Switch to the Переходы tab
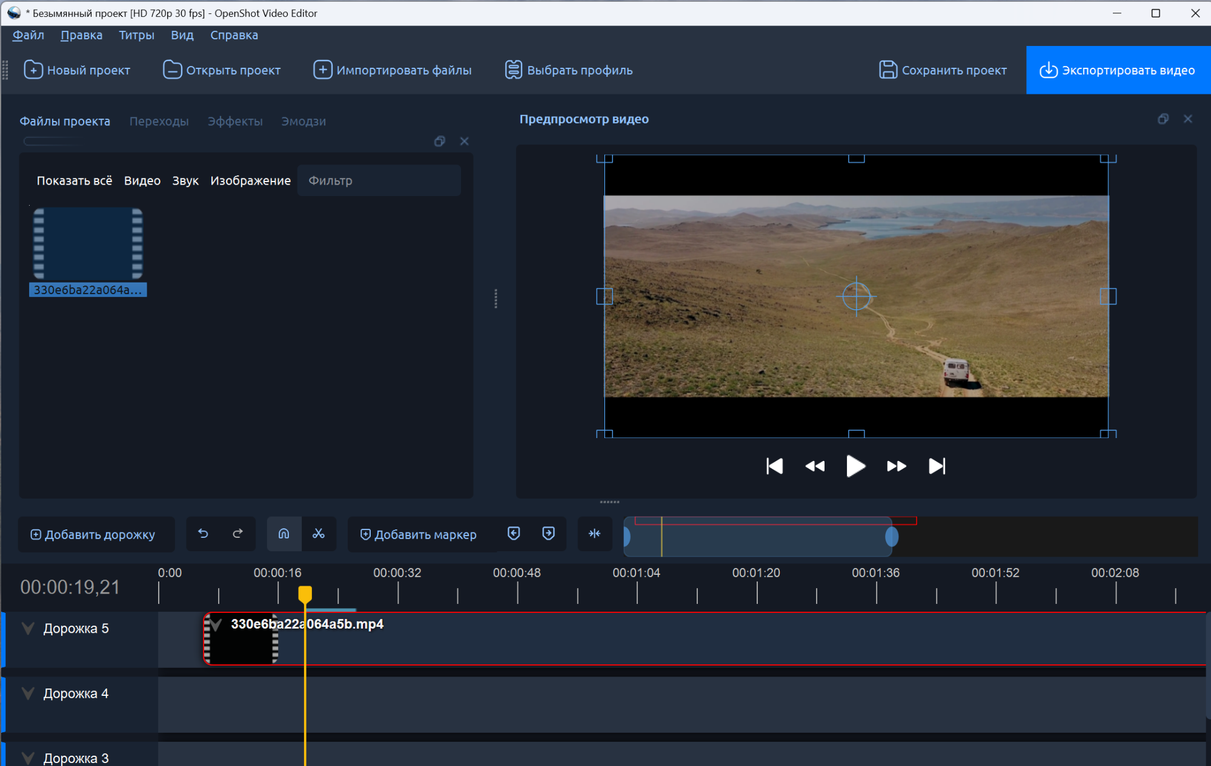Viewport: 1211px width, 766px height. (159, 121)
